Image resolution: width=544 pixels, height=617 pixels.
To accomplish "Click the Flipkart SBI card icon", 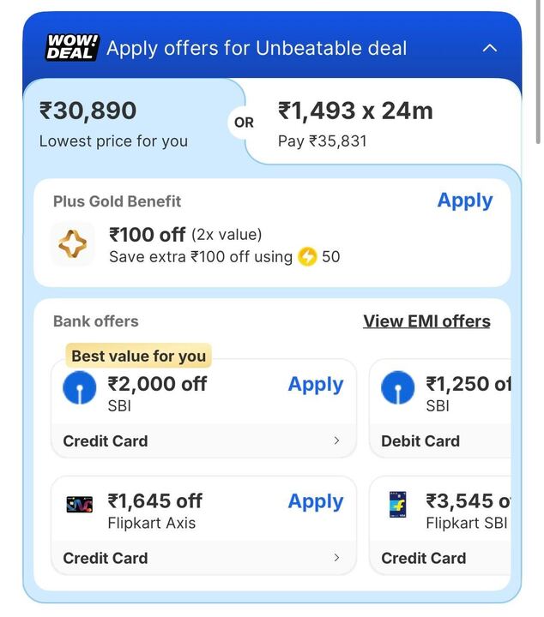I will pos(397,505).
